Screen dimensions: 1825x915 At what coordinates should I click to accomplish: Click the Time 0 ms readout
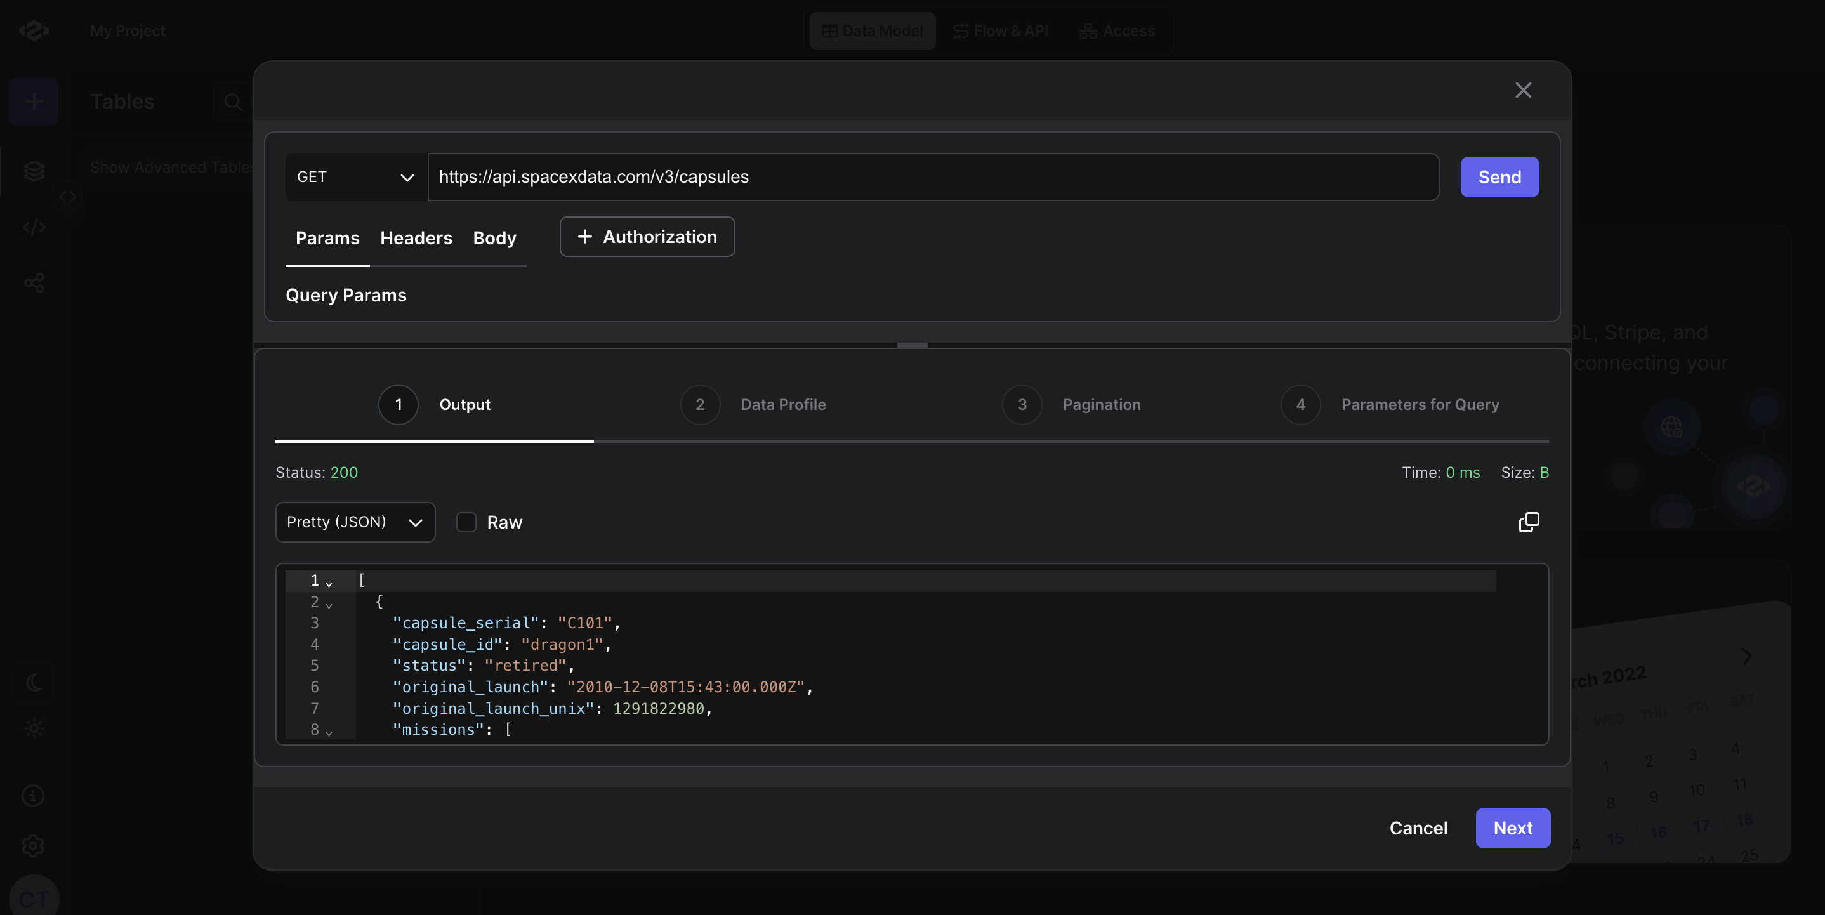pos(1440,472)
